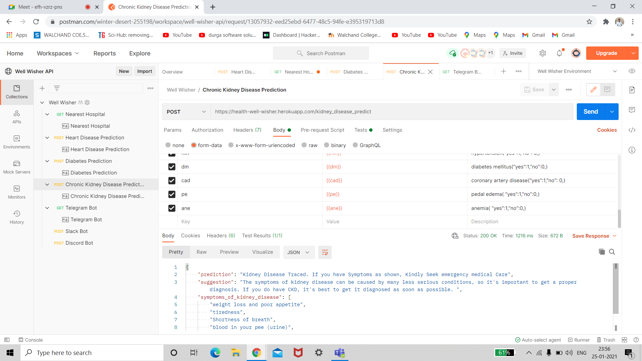Click the code snippet icon
The image size is (642, 361).
click(x=632, y=130)
